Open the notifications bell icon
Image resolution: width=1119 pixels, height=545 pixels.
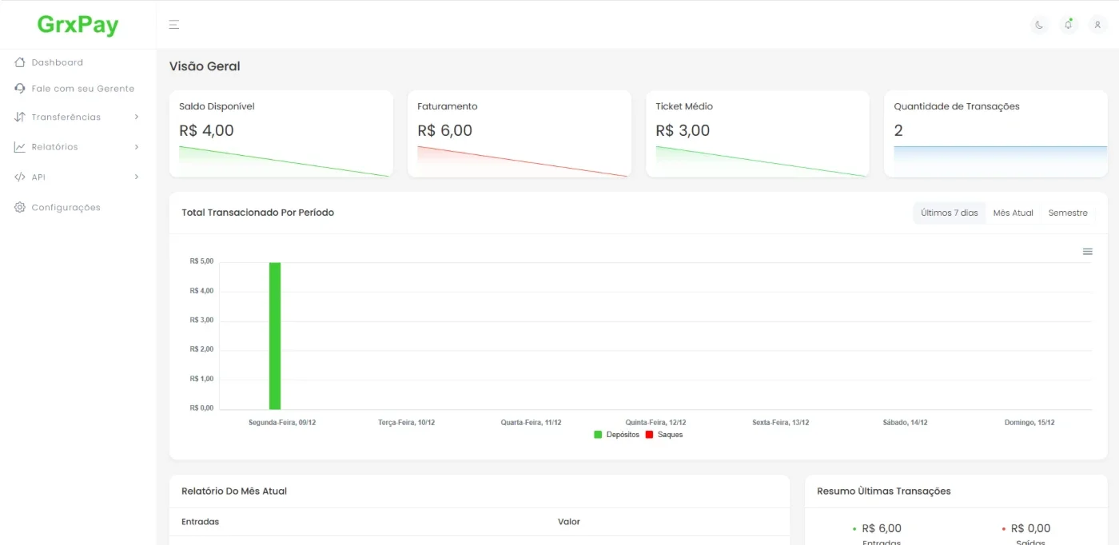pos(1069,25)
